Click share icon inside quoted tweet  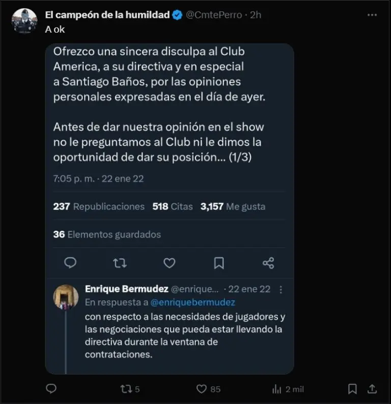268,263
